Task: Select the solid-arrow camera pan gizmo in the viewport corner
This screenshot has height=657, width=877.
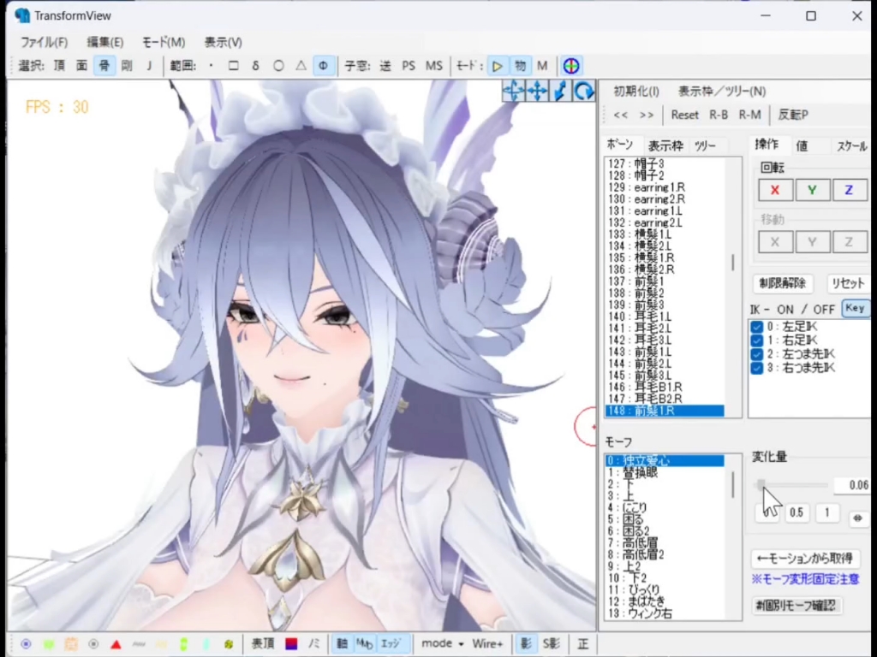Action: coord(537,91)
